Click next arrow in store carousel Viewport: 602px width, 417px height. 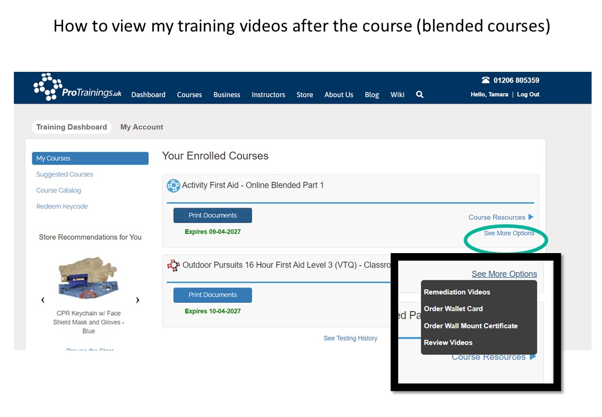[137, 300]
